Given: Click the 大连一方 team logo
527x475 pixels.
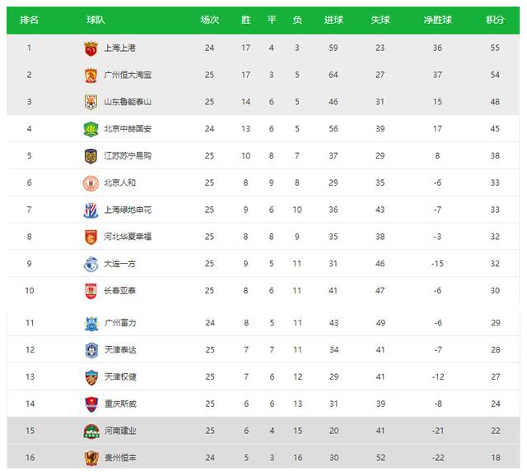Looking at the screenshot, I should (x=91, y=264).
